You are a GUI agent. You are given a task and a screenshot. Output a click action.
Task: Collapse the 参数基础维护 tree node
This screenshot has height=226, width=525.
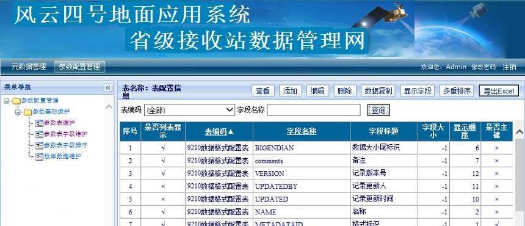[18, 112]
